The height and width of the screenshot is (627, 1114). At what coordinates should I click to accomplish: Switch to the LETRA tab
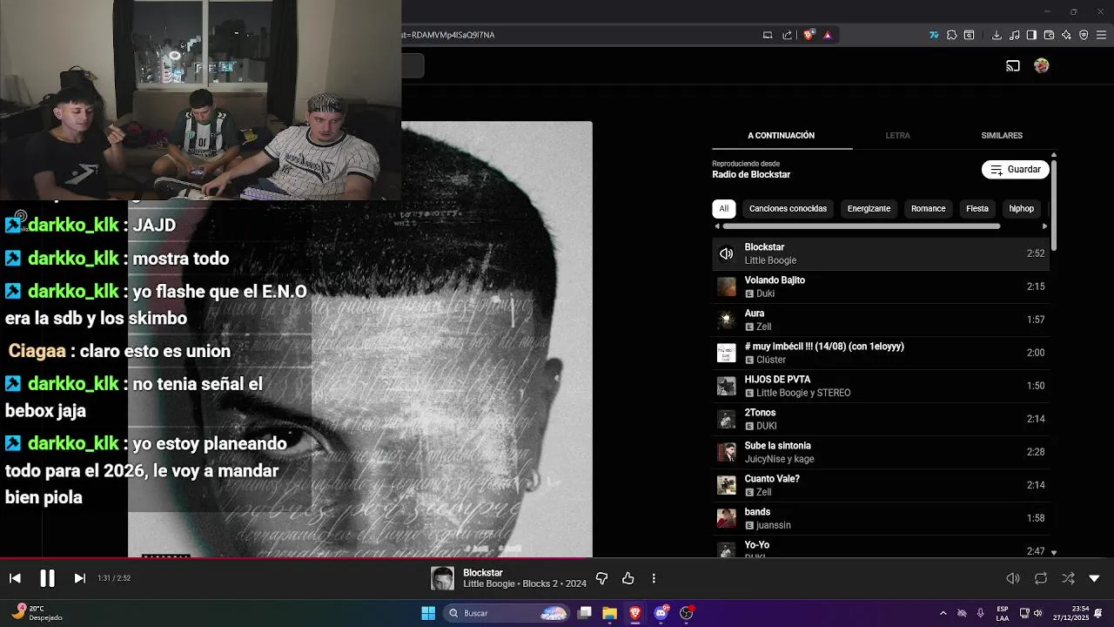click(x=897, y=136)
